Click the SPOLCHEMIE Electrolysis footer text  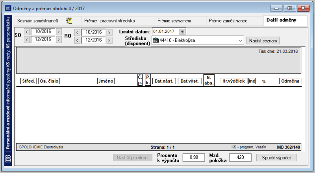click(x=41, y=147)
